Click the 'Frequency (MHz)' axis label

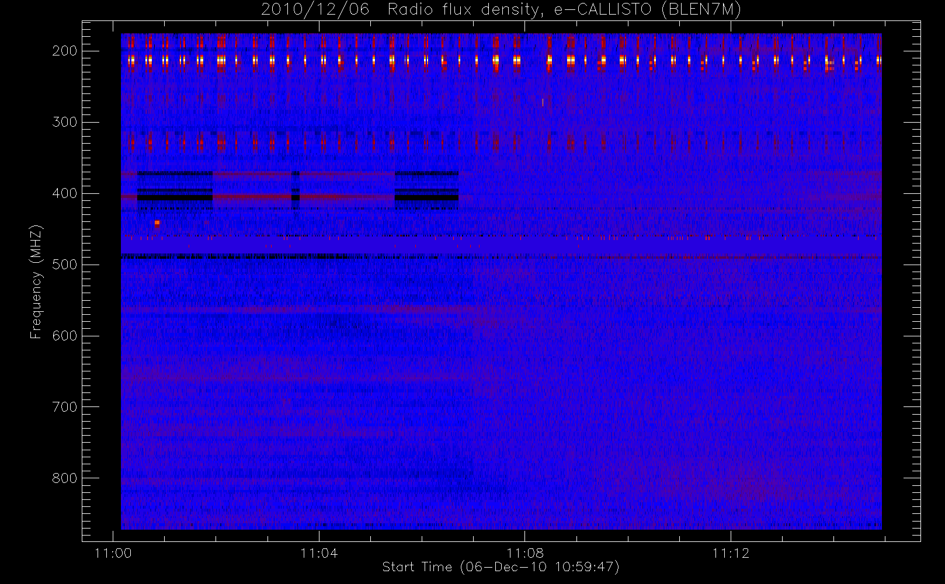tap(36, 281)
